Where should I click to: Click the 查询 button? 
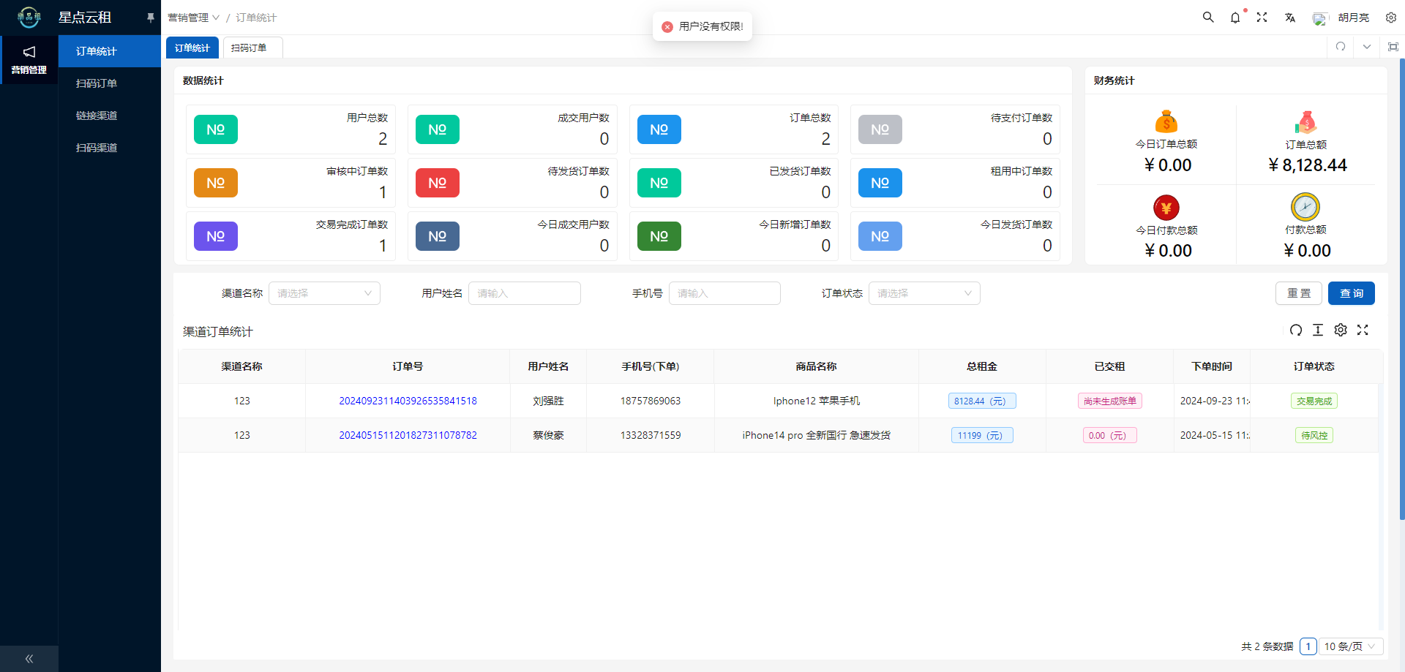pyautogui.click(x=1352, y=293)
